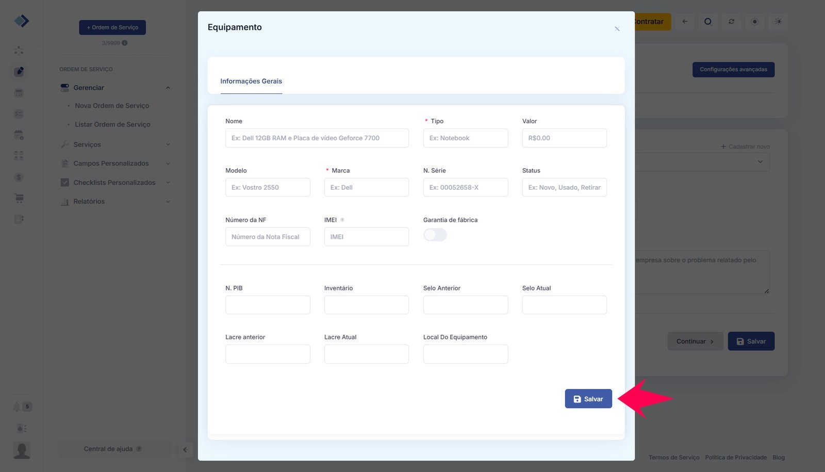
Task: Click the notifications bell icon
Action: (x=17, y=406)
